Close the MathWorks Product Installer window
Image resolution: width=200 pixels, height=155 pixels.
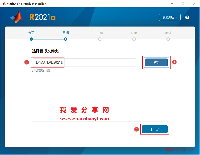(x=194, y=4)
